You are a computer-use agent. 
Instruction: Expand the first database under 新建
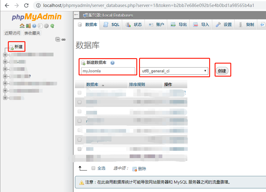pyautogui.click(x=5, y=55)
